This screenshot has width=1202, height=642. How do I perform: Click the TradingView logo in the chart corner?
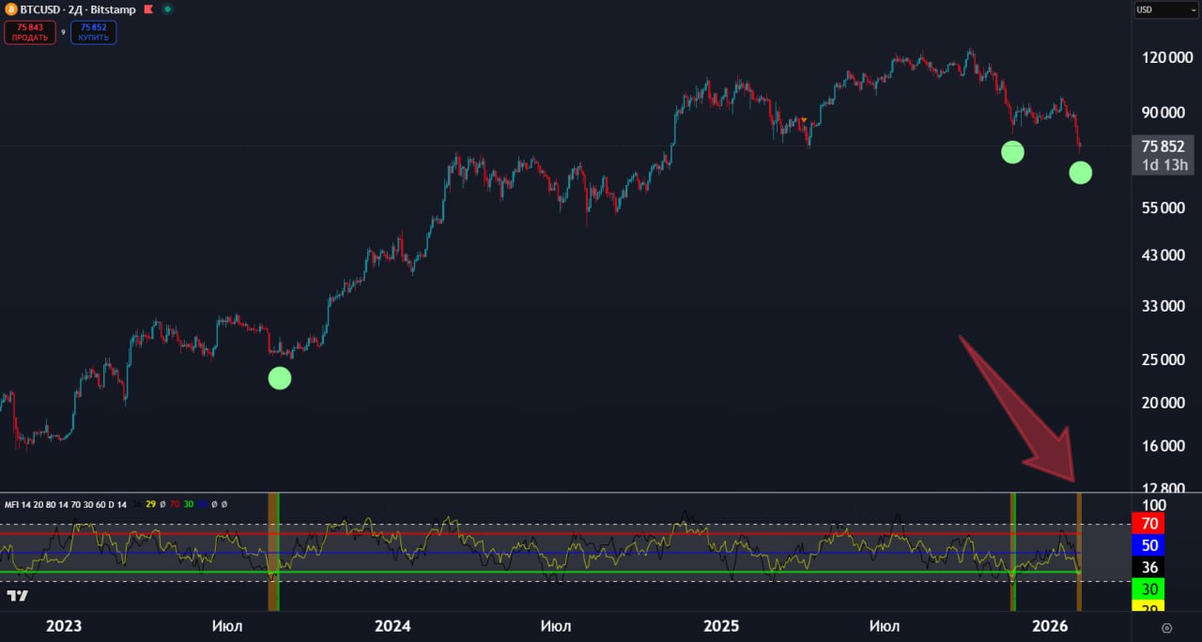tap(16, 596)
